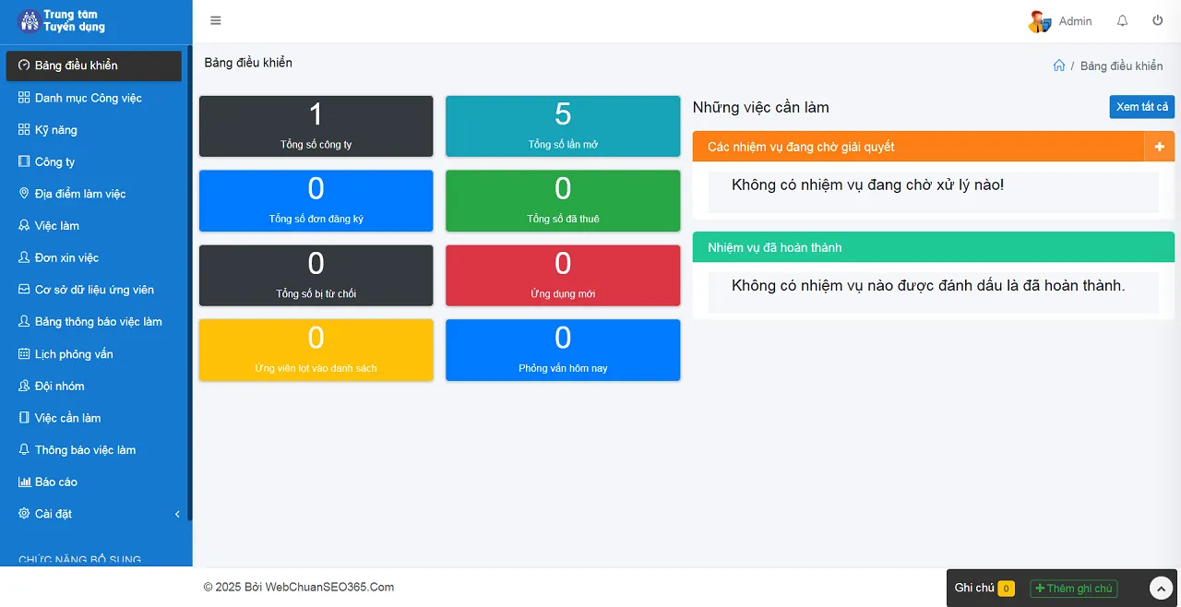Screen dimensions: 1181x607
Task: Open the Admin user dropdown
Action: (1075, 21)
